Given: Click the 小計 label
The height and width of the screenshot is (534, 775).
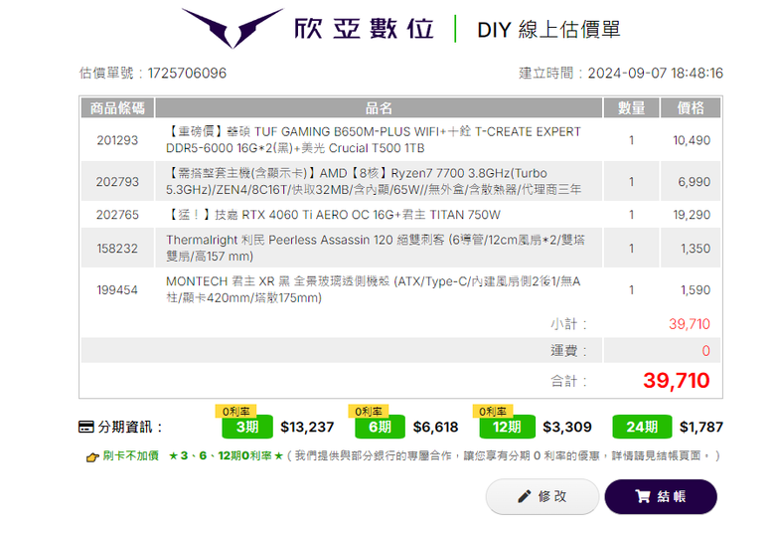Looking at the screenshot, I should click(x=569, y=324).
